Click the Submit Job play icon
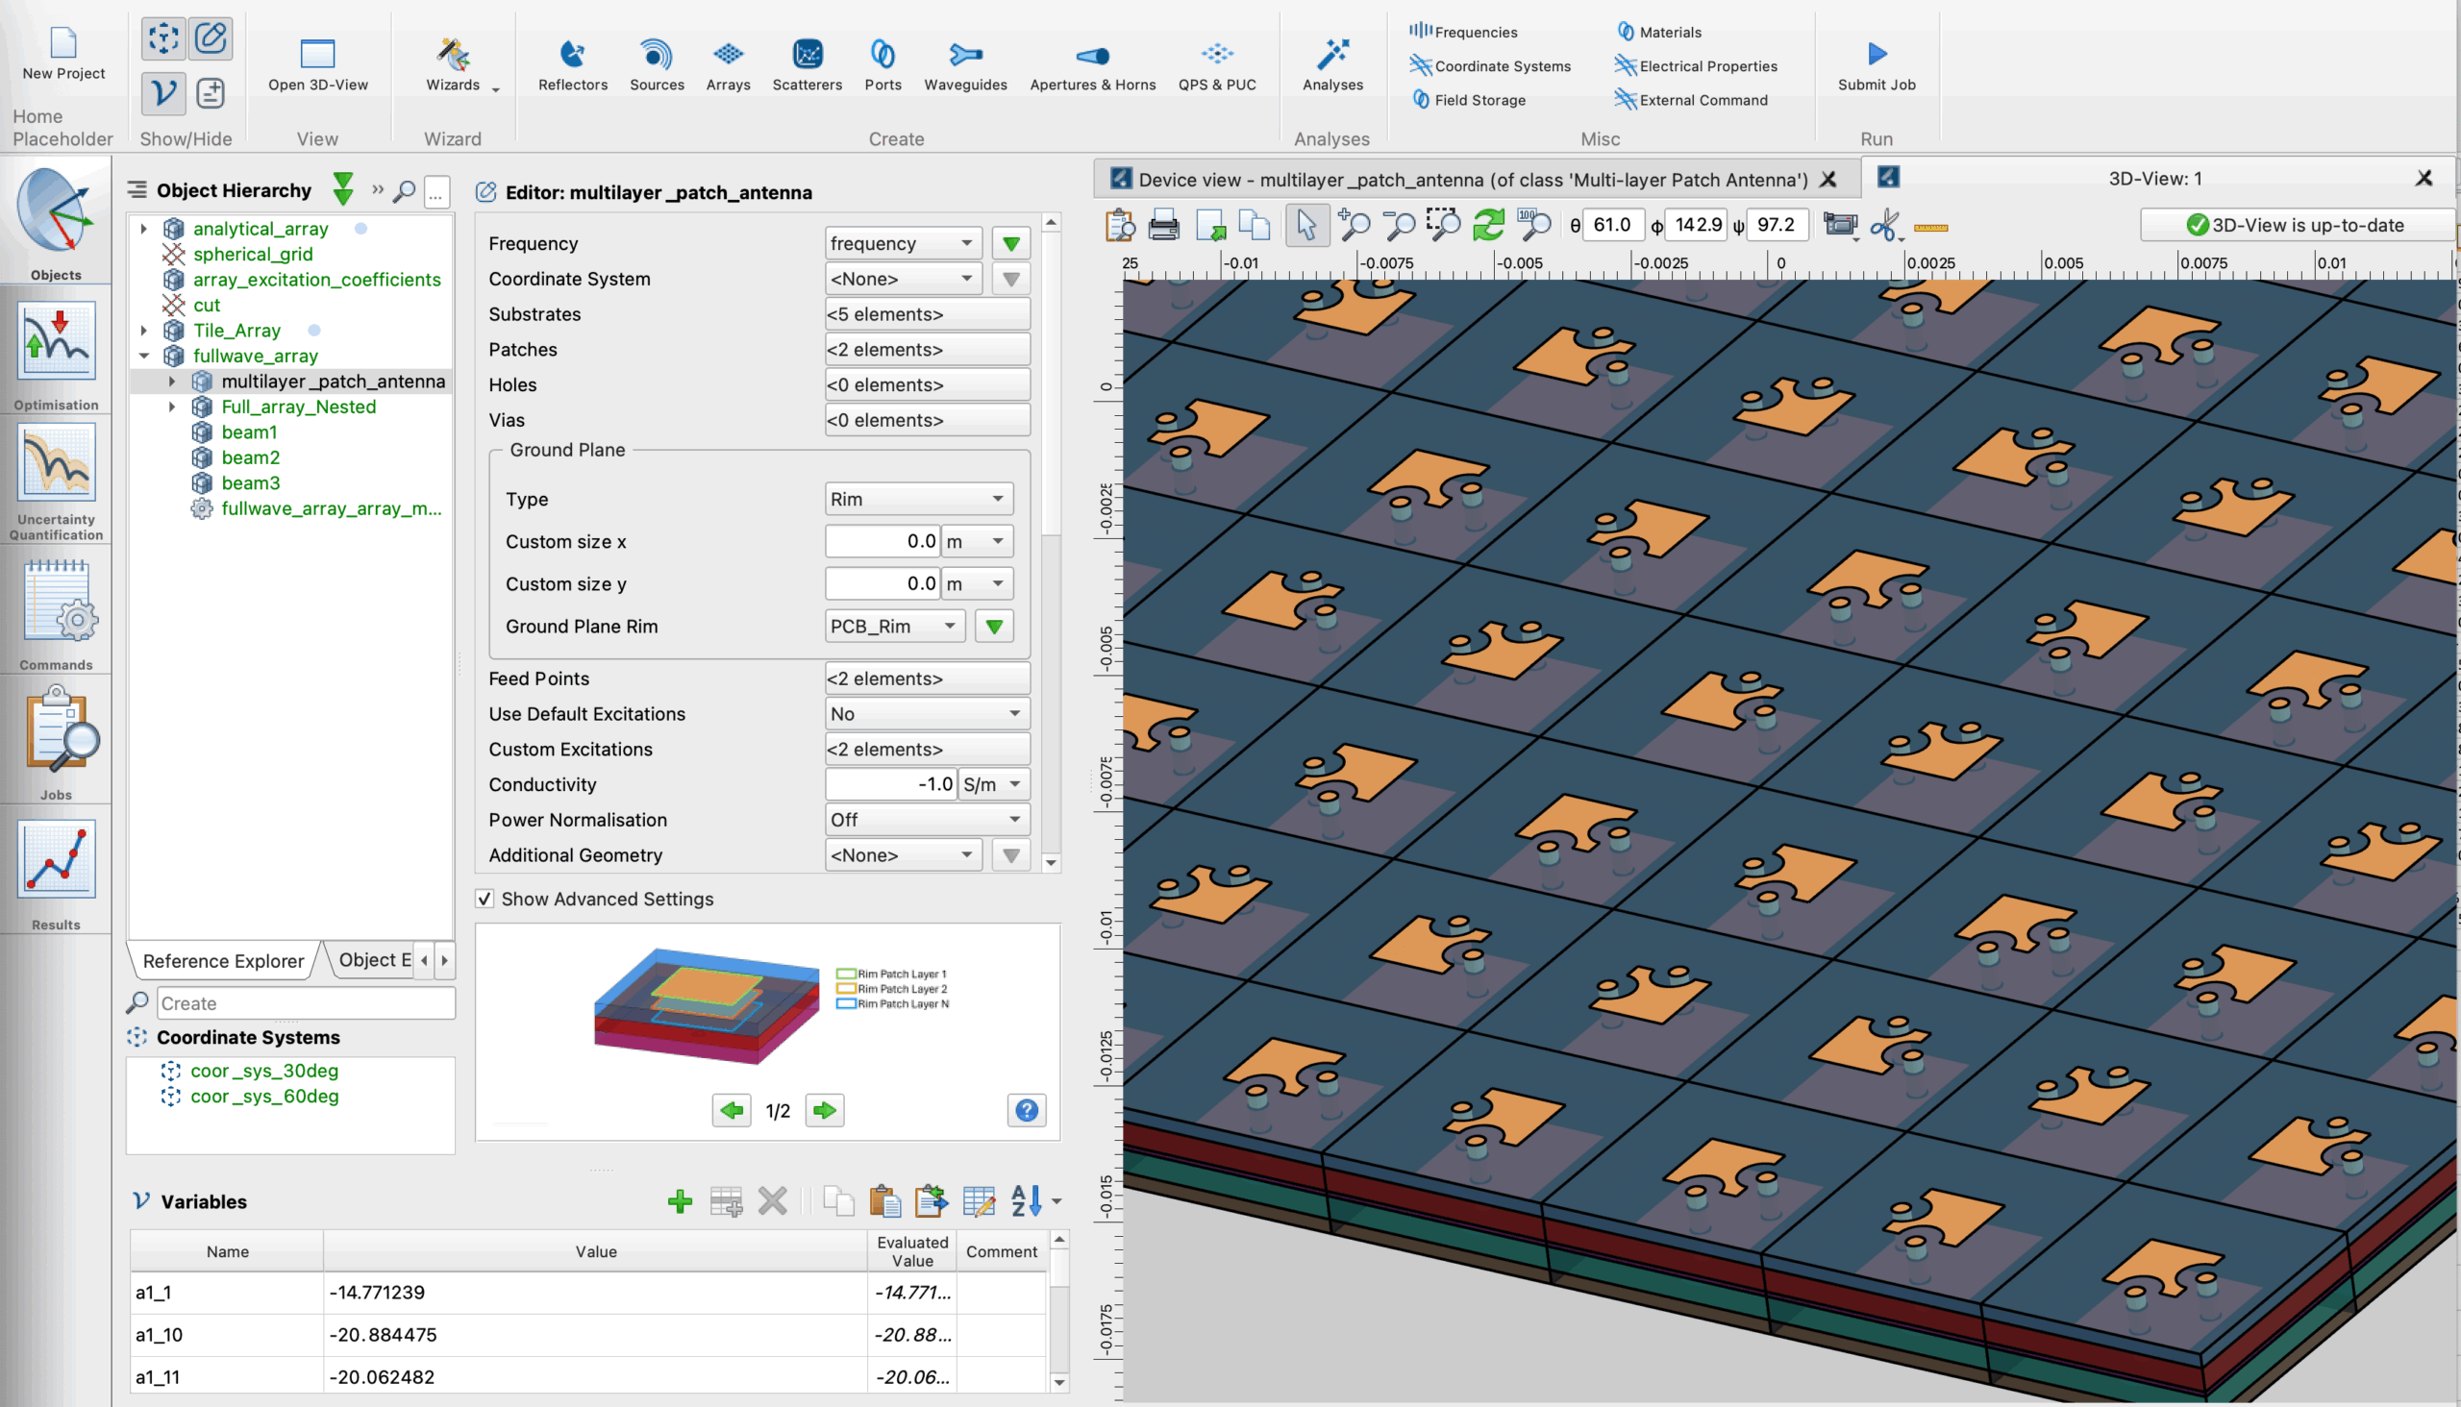 1876,54
